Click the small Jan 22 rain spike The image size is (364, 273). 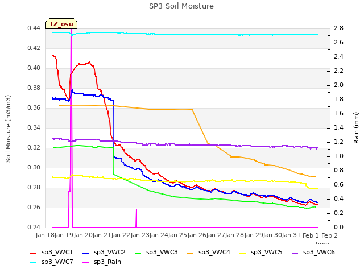pyautogui.click(x=136, y=218)
